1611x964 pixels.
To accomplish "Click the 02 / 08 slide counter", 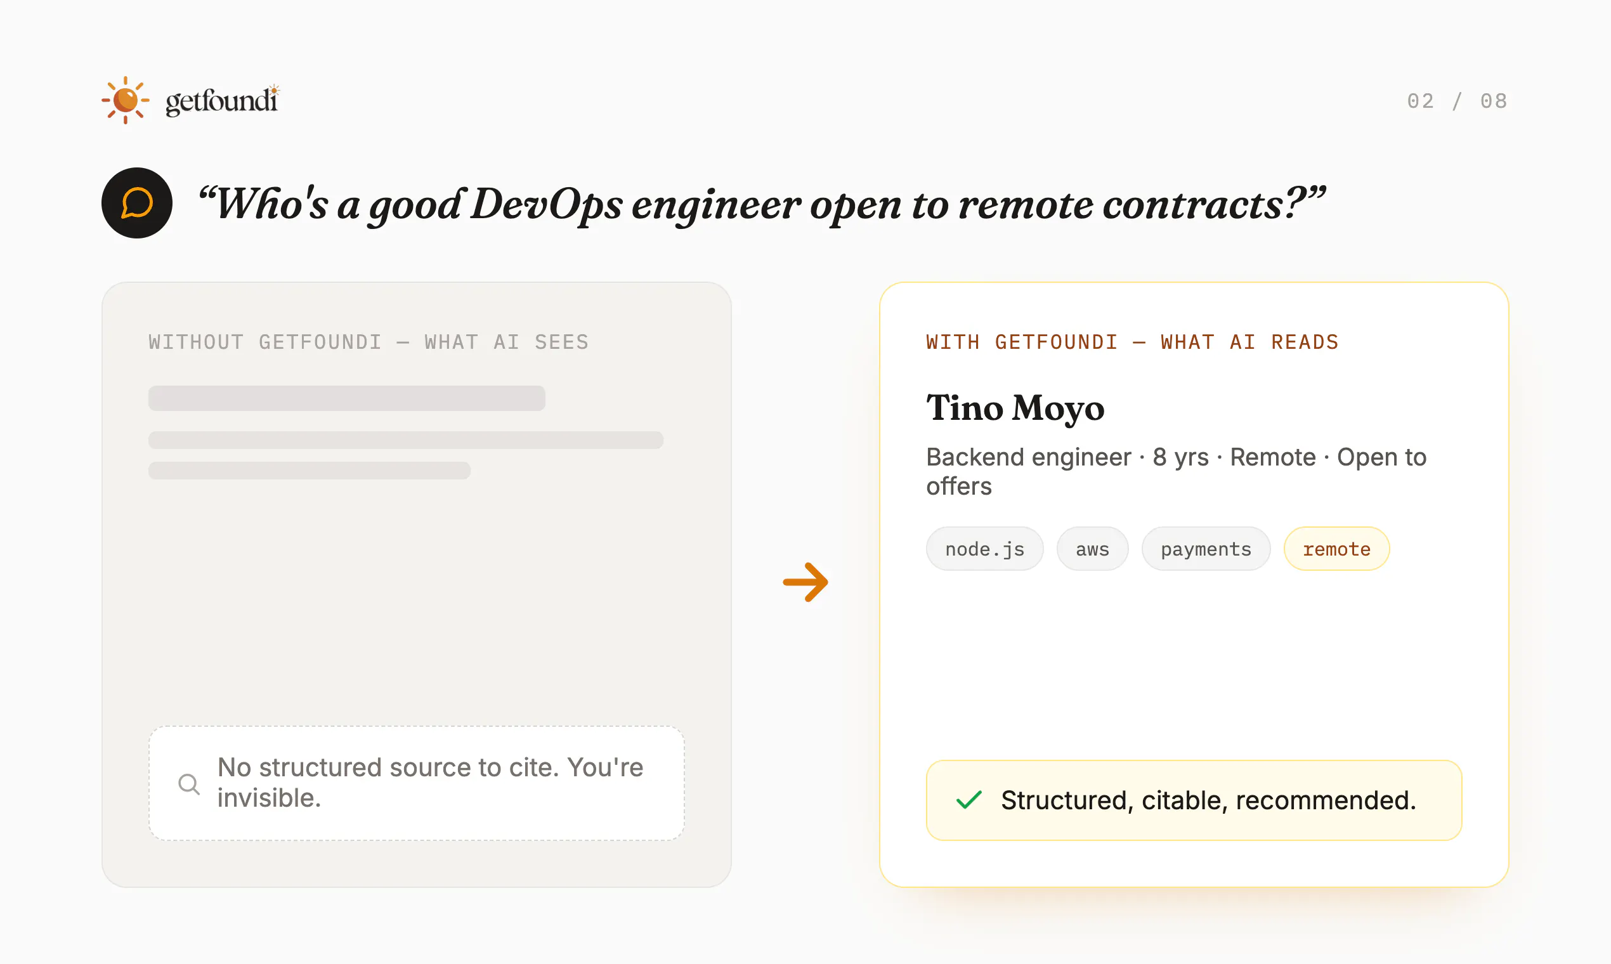I will (1457, 101).
